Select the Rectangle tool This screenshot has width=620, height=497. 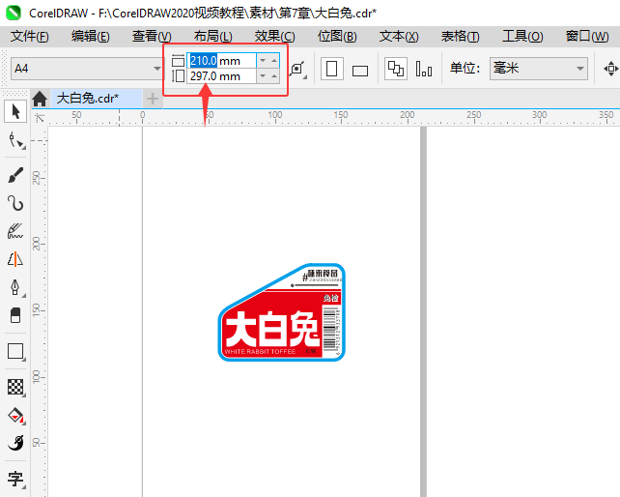tap(15, 351)
